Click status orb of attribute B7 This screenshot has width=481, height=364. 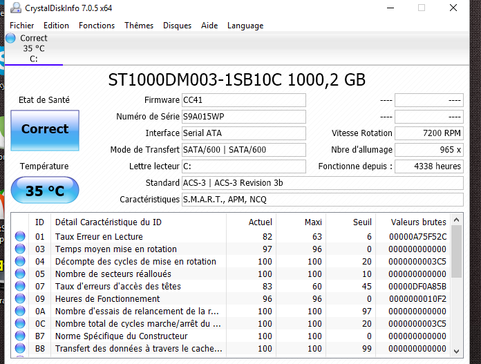point(20,336)
